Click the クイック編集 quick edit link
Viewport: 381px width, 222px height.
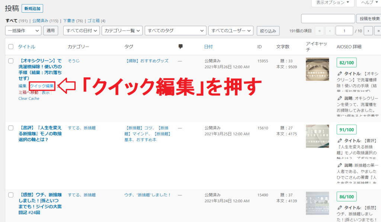coord(42,86)
